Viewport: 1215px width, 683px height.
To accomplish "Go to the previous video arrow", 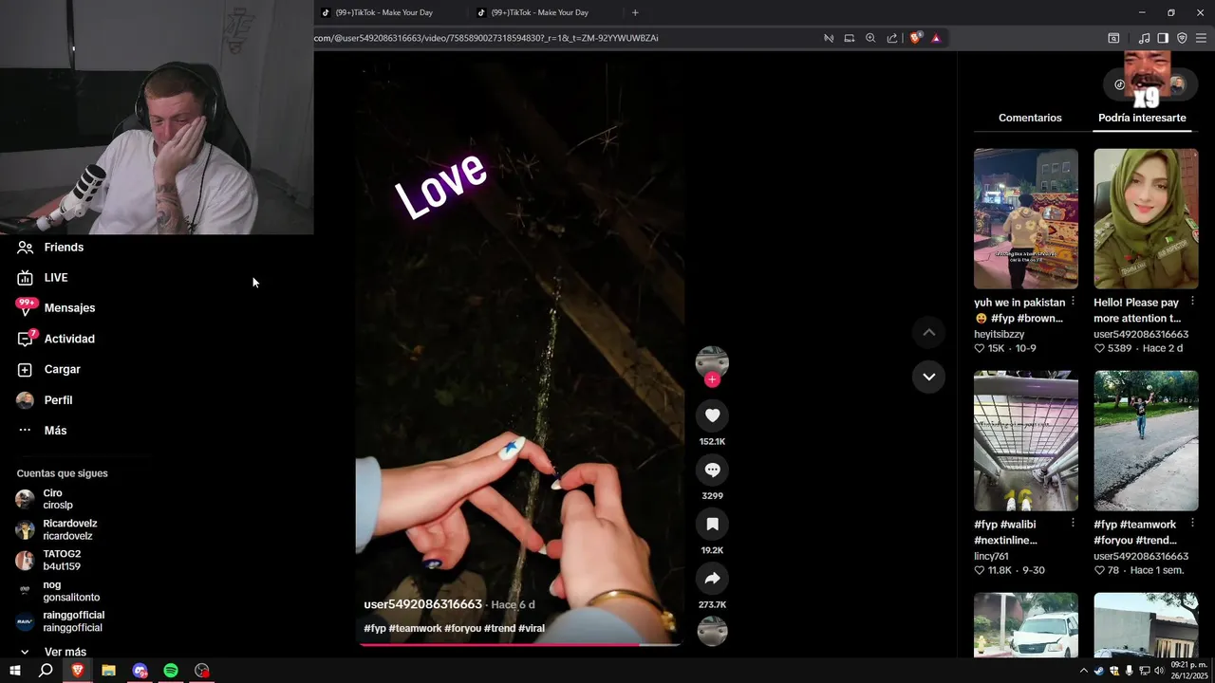I will [928, 332].
